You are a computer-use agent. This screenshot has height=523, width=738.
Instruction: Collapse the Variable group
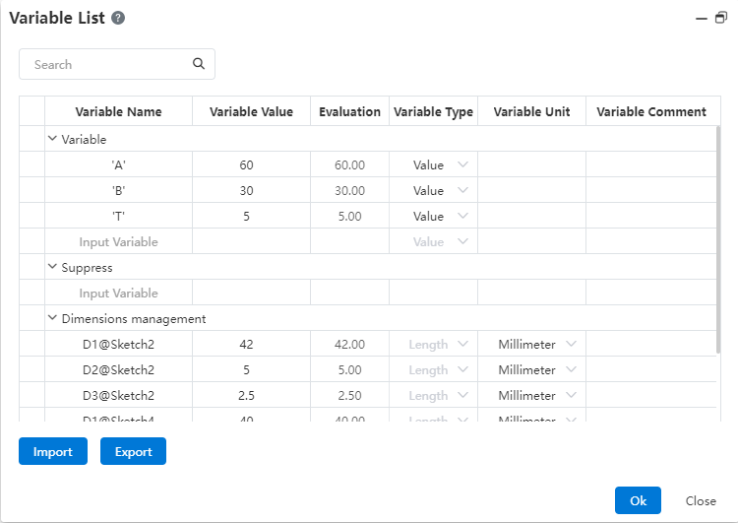[x=53, y=139]
